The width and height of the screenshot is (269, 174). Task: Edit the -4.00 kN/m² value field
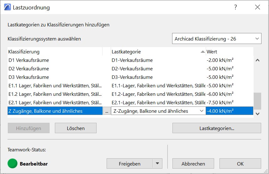tap(229, 111)
